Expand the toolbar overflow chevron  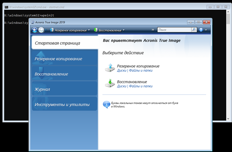[153, 30]
